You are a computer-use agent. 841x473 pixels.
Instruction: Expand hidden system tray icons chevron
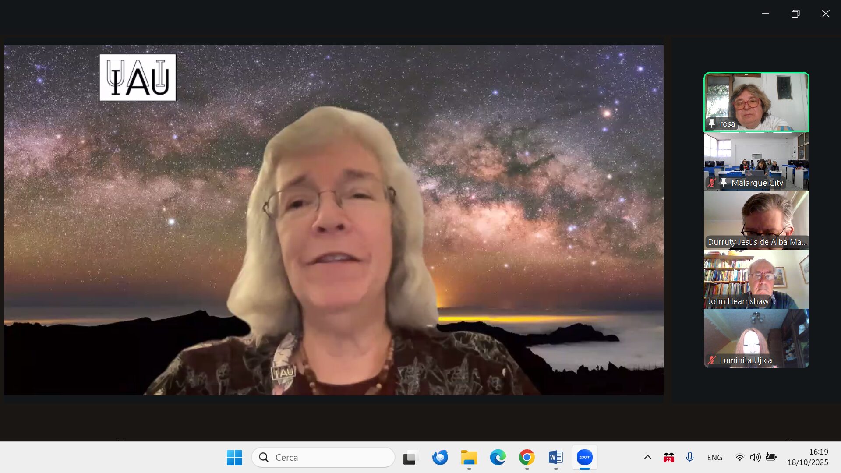point(647,457)
